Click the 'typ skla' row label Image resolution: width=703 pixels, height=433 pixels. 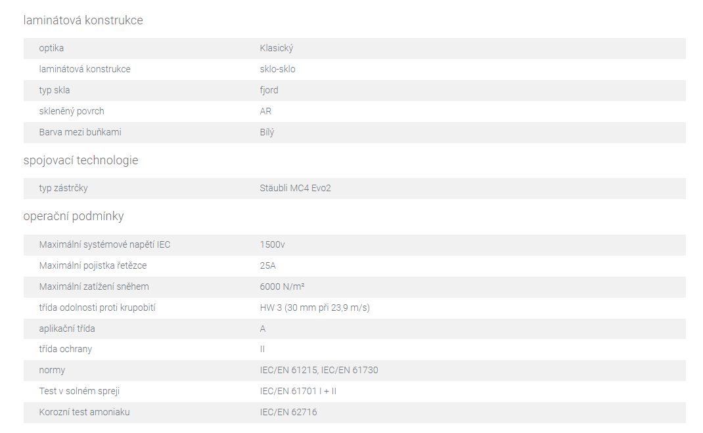(55, 90)
